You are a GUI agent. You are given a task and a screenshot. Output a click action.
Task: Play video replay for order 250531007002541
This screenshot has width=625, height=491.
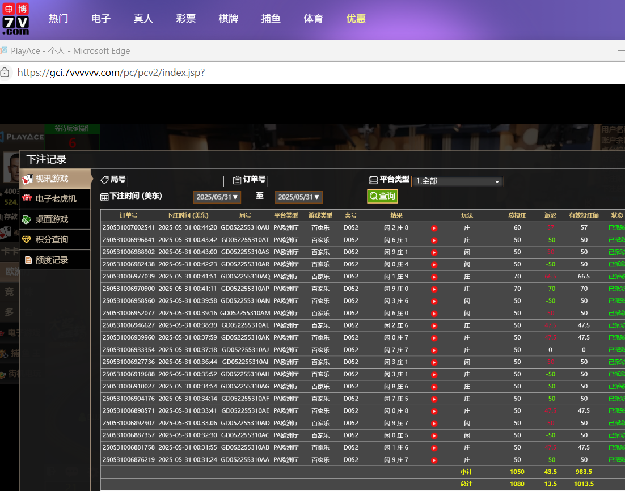(434, 228)
